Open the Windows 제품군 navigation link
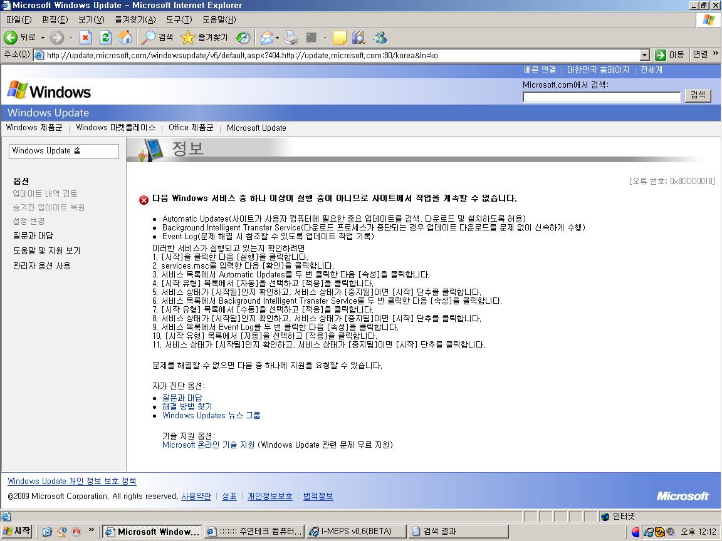The width and height of the screenshot is (722, 541). click(x=34, y=128)
